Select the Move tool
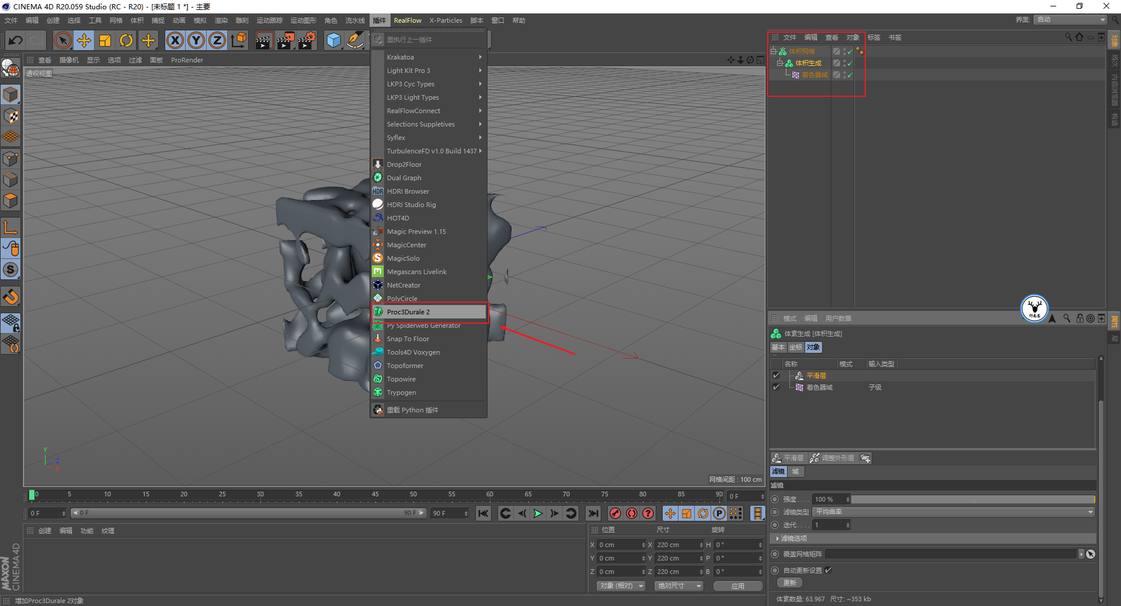The width and height of the screenshot is (1121, 606). 84,40
